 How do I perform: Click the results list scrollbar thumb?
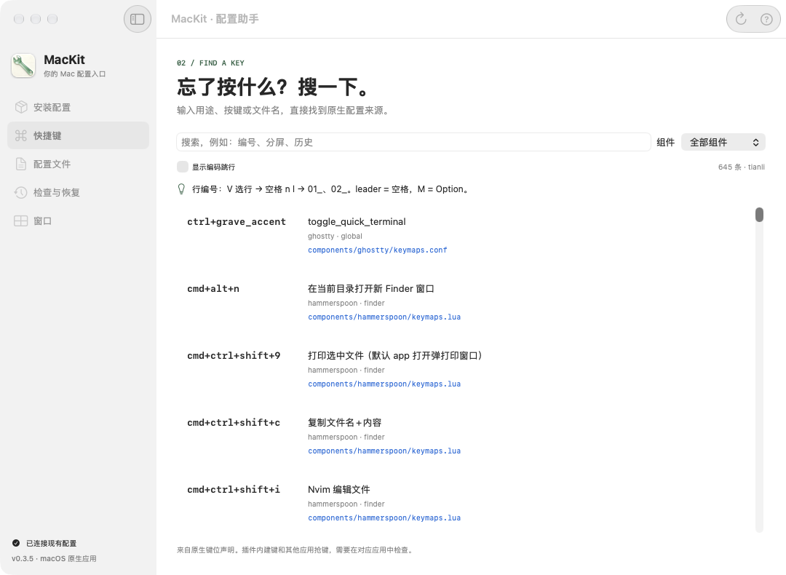tap(759, 215)
